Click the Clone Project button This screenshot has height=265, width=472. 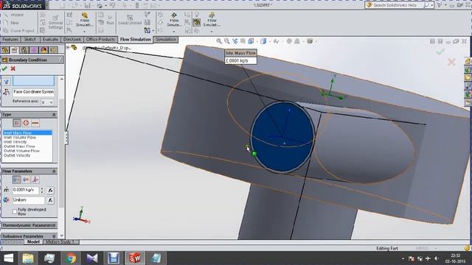point(18,31)
